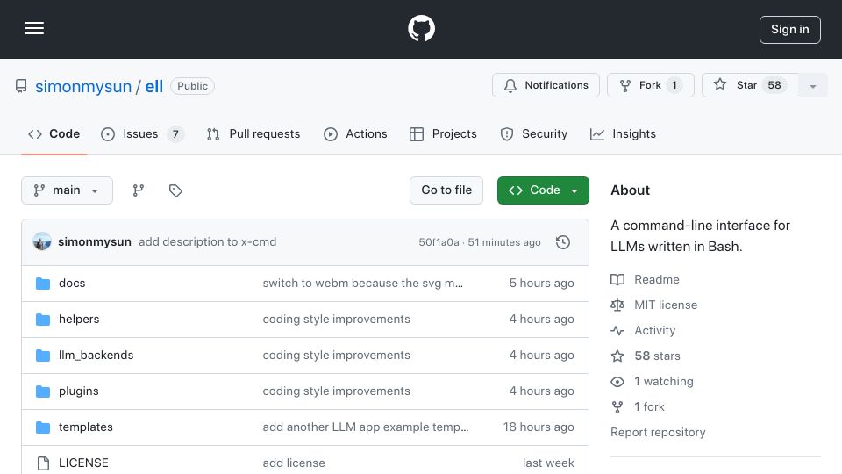842x474 pixels.
Task: Click the llm_backends folder icon
Action: pyautogui.click(x=43, y=355)
